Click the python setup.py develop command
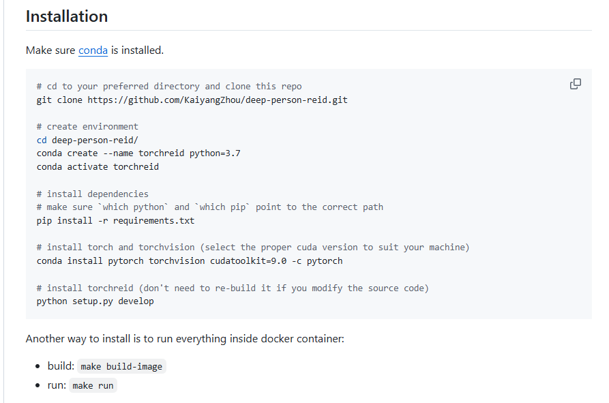609x403 pixels. [95, 301]
